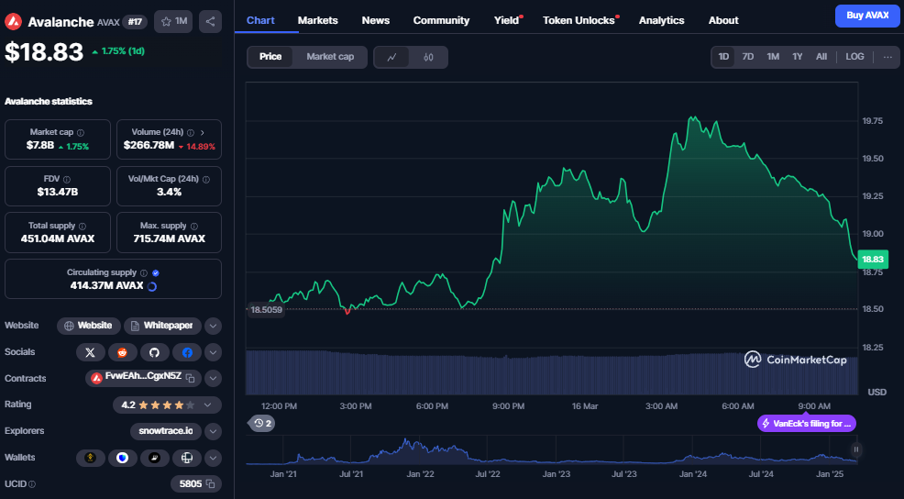Click the #17 rank badge
The width and height of the screenshot is (904, 499).
tap(135, 22)
